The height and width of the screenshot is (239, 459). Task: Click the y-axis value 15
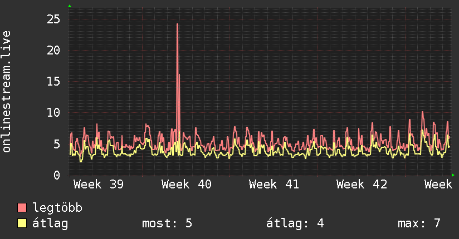[53, 81]
